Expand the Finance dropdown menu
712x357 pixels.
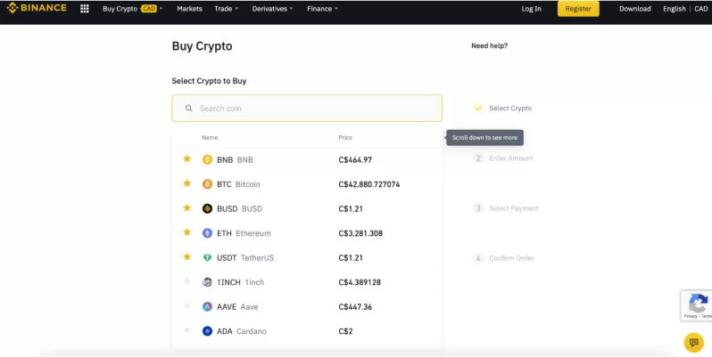pyautogui.click(x=322, y=9)
